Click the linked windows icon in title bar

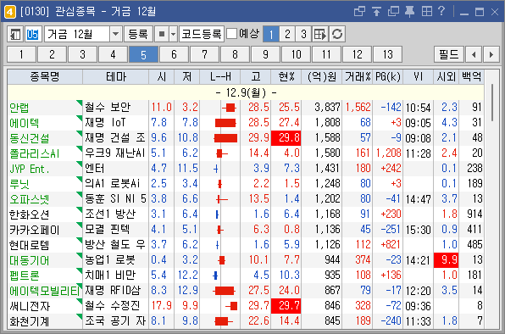coord(359,12)
